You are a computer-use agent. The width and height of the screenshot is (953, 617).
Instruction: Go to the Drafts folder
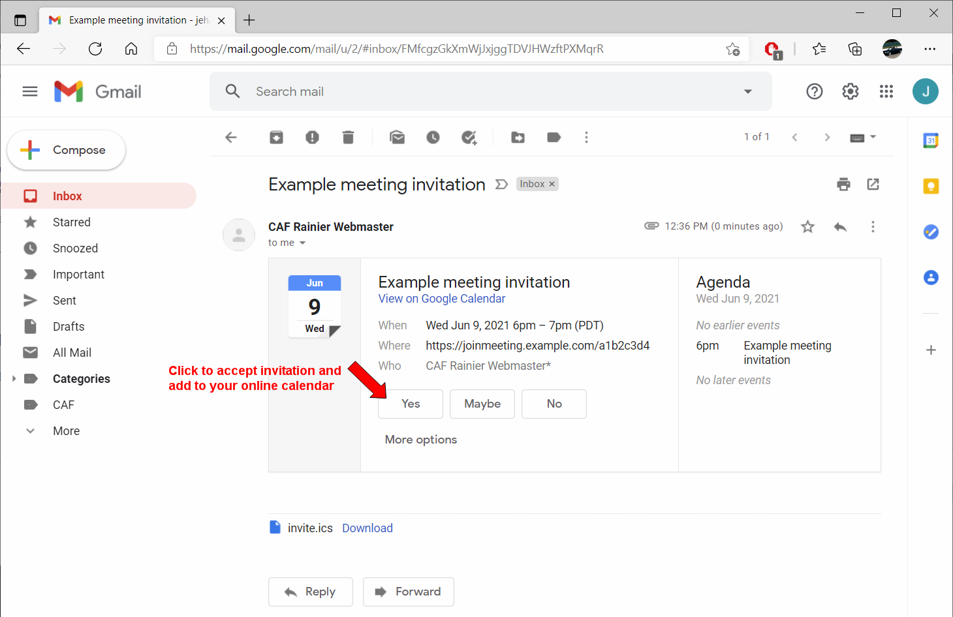[69, 327]
